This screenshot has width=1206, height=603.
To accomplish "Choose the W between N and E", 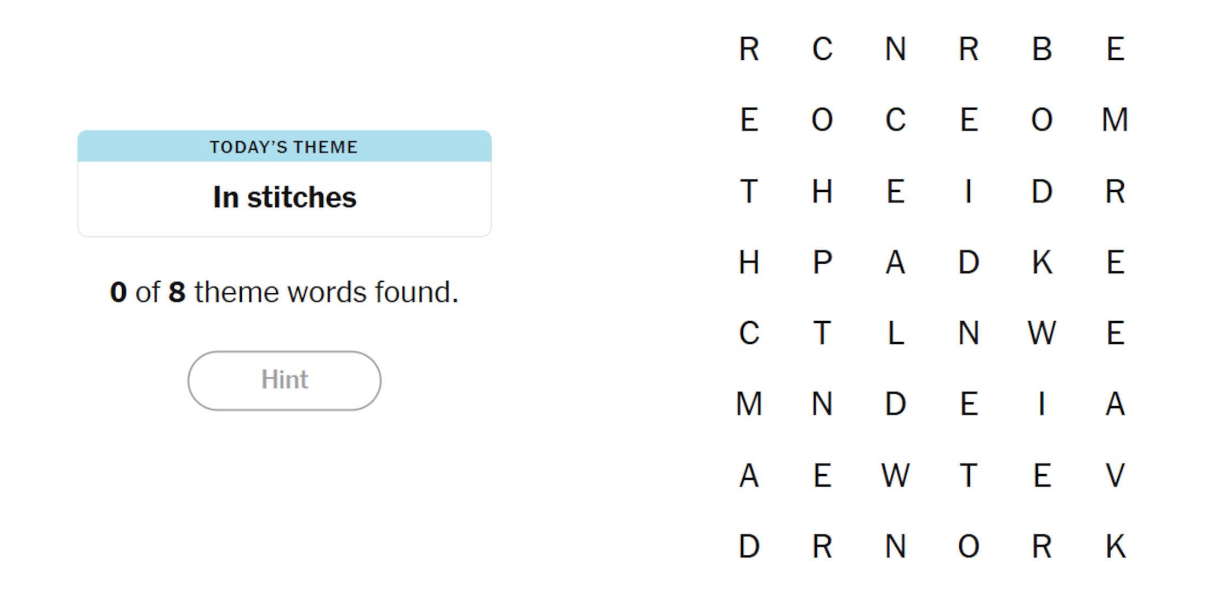I will click(1042, 333).
